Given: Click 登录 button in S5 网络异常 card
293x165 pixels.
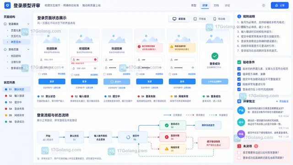Looking at the screenshot, I should coord(182,82).
